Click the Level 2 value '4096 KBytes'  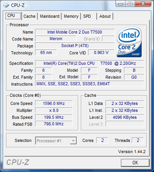click(125, 117)
